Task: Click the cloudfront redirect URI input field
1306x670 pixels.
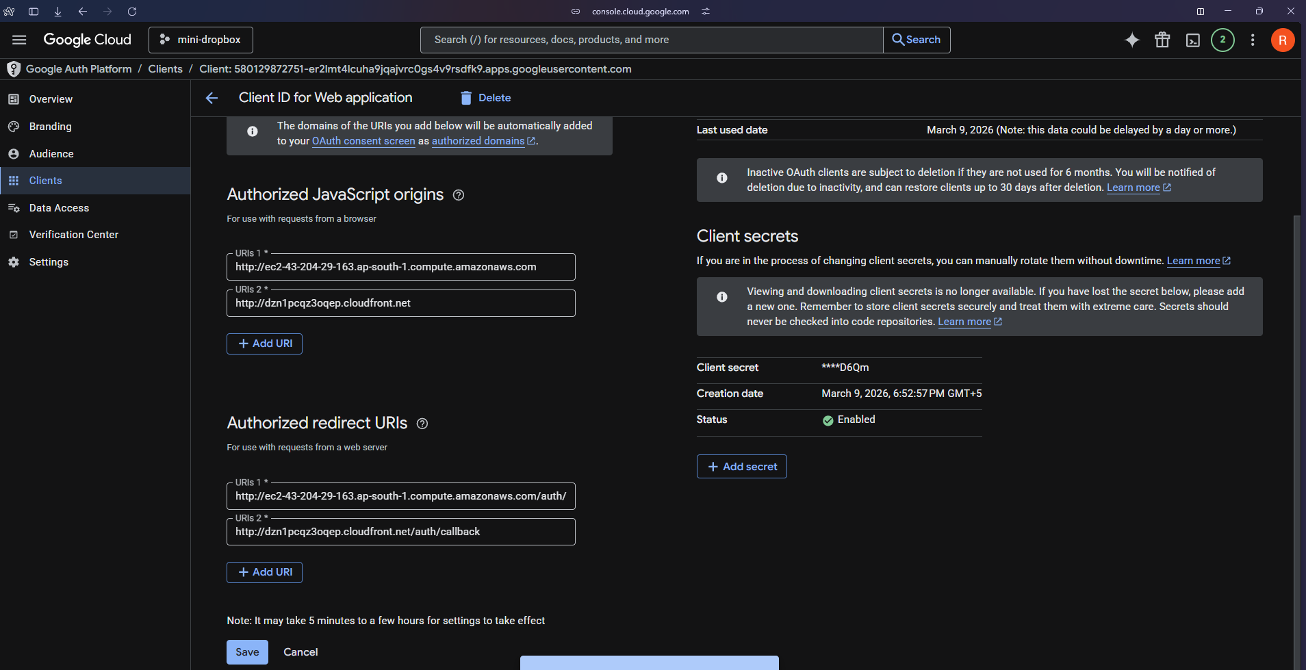Action: click(400, 532)
